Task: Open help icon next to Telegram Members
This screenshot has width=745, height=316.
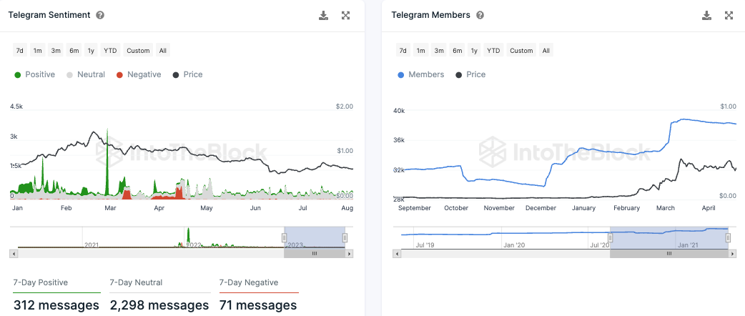Action: (x=480, y=15)
